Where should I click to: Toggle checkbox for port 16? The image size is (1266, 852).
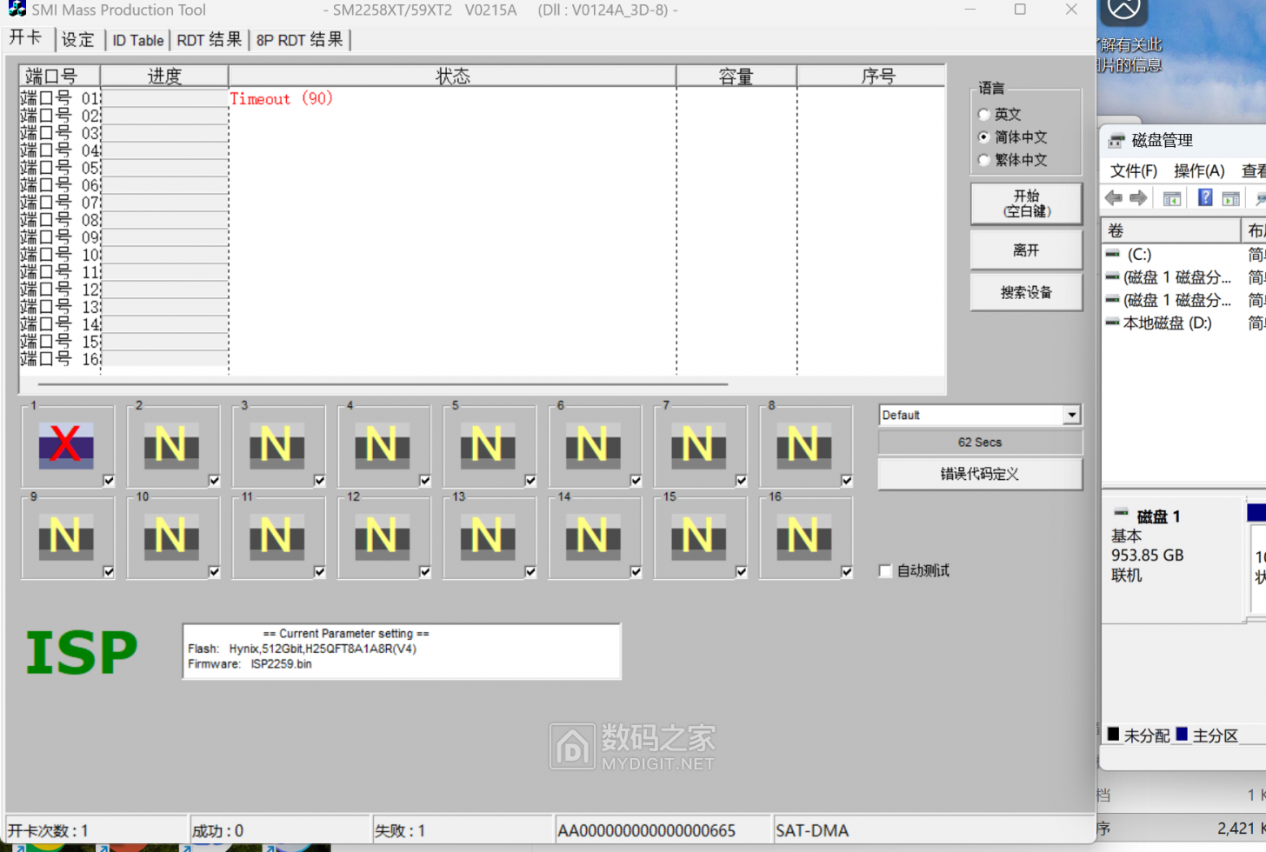pyautogui.click(x=847, y=572)
